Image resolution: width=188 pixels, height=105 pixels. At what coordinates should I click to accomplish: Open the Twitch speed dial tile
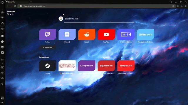pyautogui.click(x=48, y=34)
